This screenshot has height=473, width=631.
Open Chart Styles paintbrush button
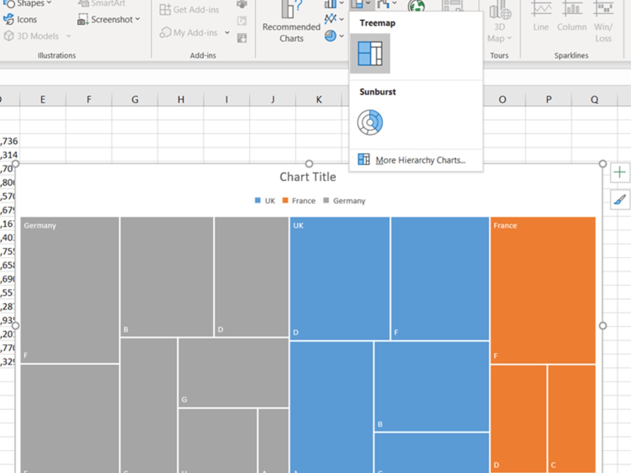click(619, 200)
